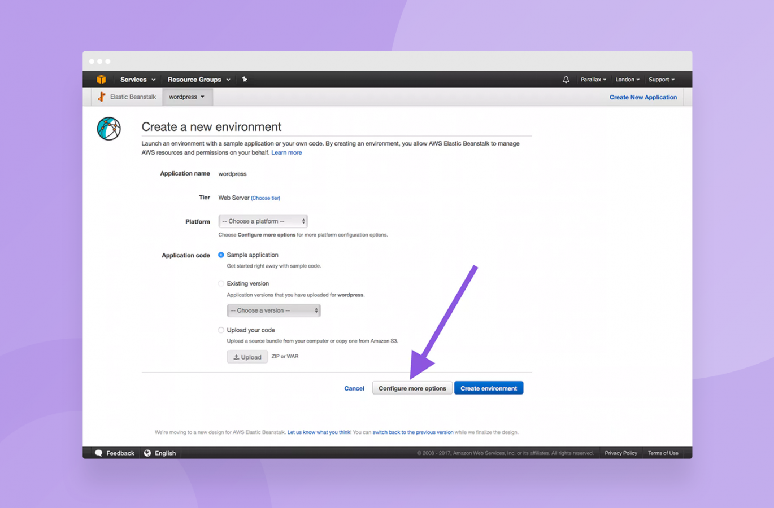Open the notifications bell icon

pos(566,80)
